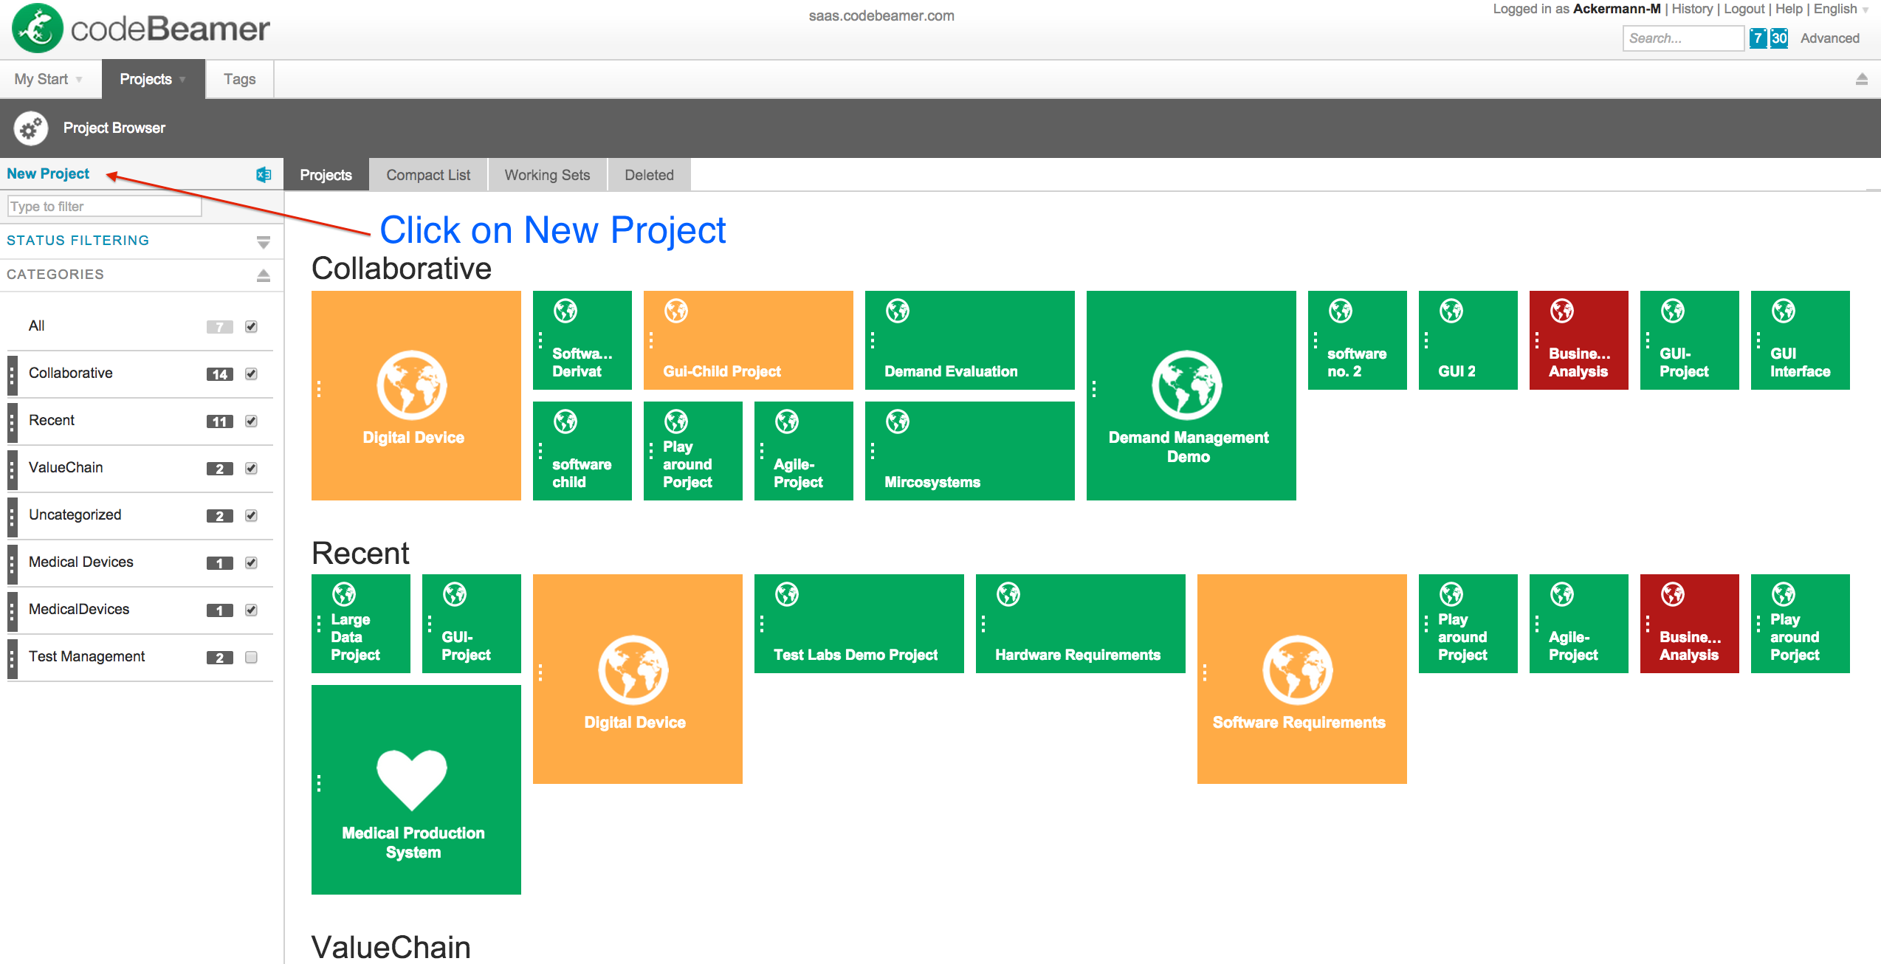1881x964 pixels.
Task: Open the Demand Management Demo tile
Action: pyautogui.click(x=1191, y=395)
